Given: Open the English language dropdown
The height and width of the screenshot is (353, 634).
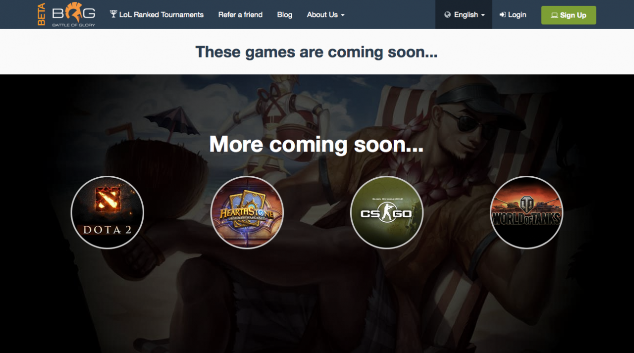Looking at the screenshot, I should (464, 14).
